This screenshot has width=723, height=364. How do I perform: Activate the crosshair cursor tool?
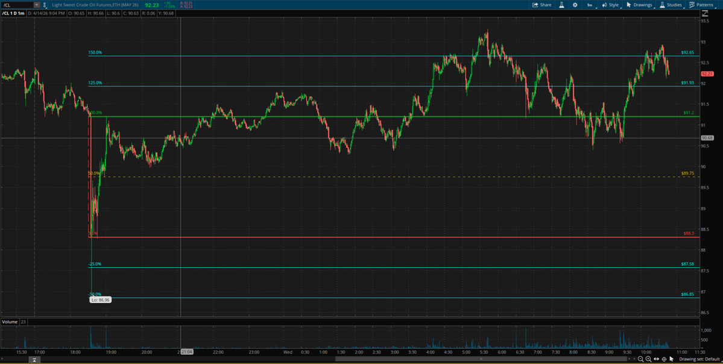[664, 359]
